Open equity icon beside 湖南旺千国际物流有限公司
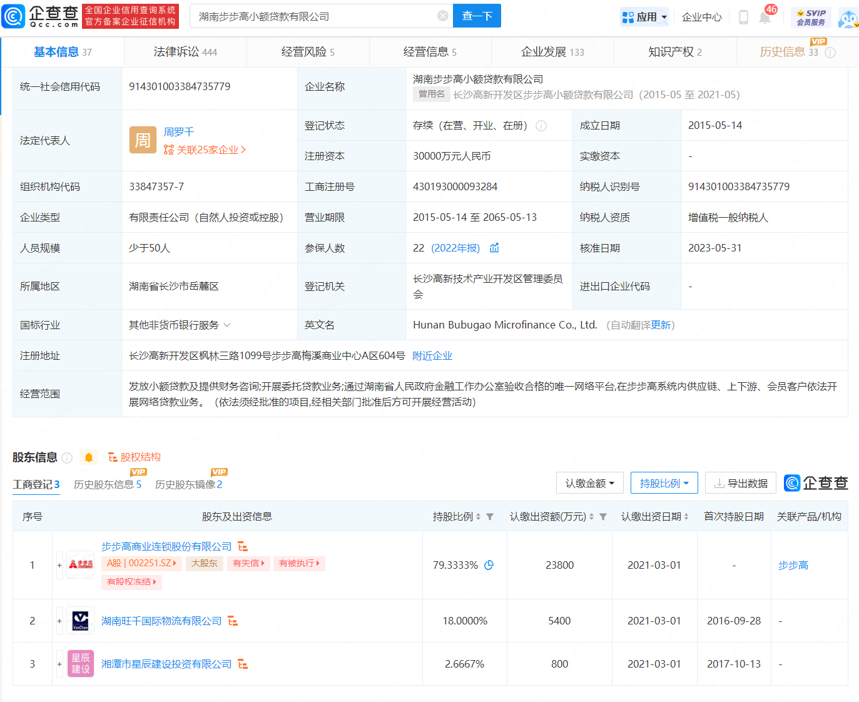 (x=233, y=621)
